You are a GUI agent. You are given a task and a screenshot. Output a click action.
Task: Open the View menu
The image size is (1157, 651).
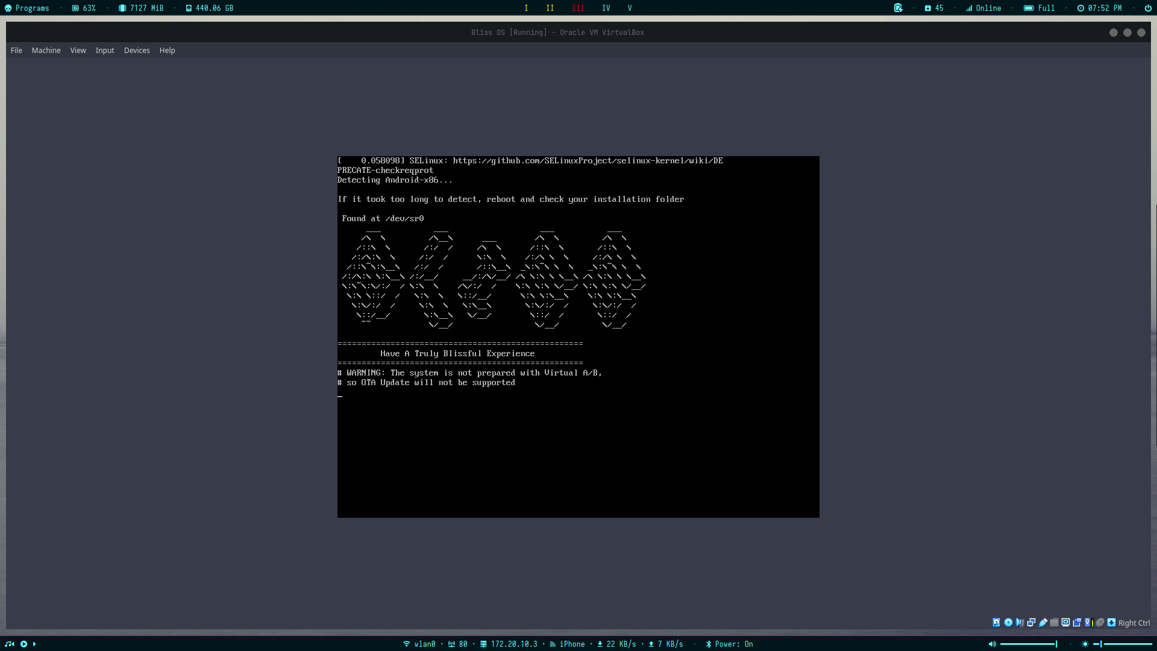coord(78,51)
